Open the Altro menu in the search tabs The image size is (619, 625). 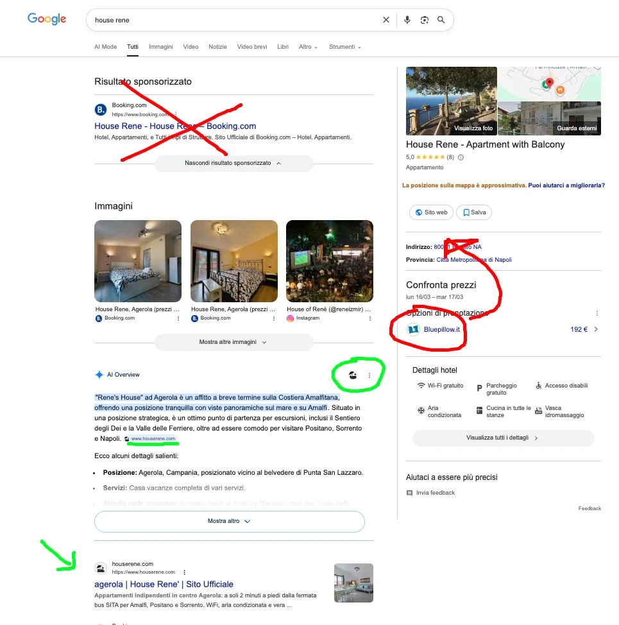[x=307, y=46]
